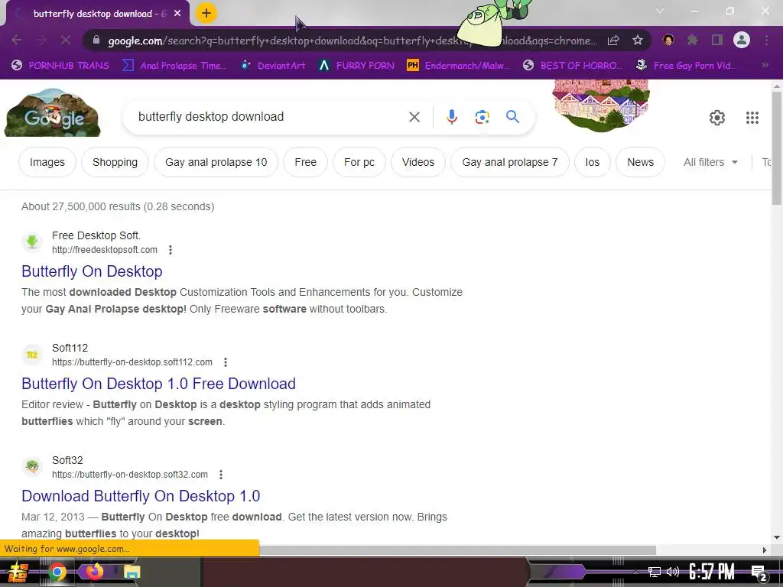Open more options for Soft112 result
This screenshot has height=587, width=783.
click(x=226, y=362)
